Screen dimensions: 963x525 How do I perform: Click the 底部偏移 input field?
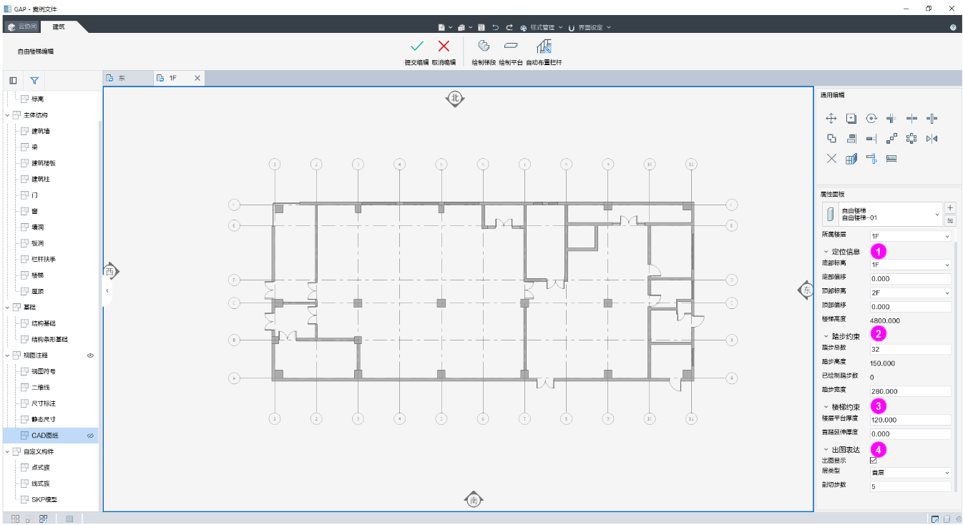click(910, 278)
